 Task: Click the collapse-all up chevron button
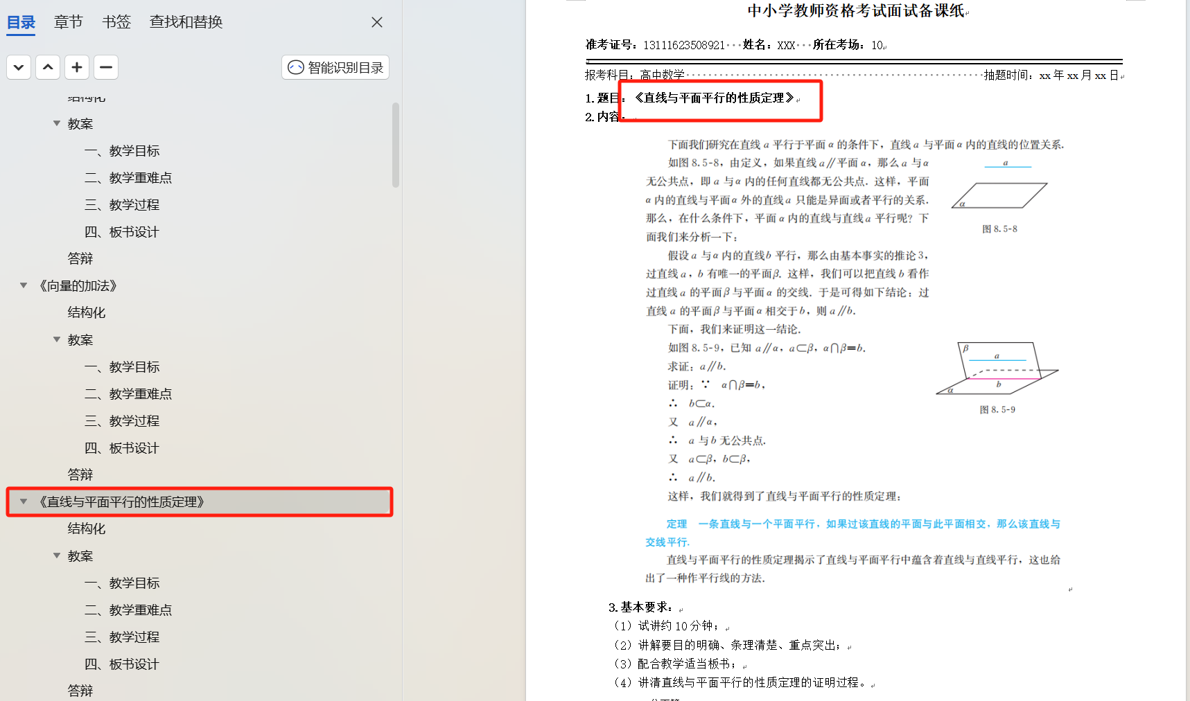coord(48,67)
